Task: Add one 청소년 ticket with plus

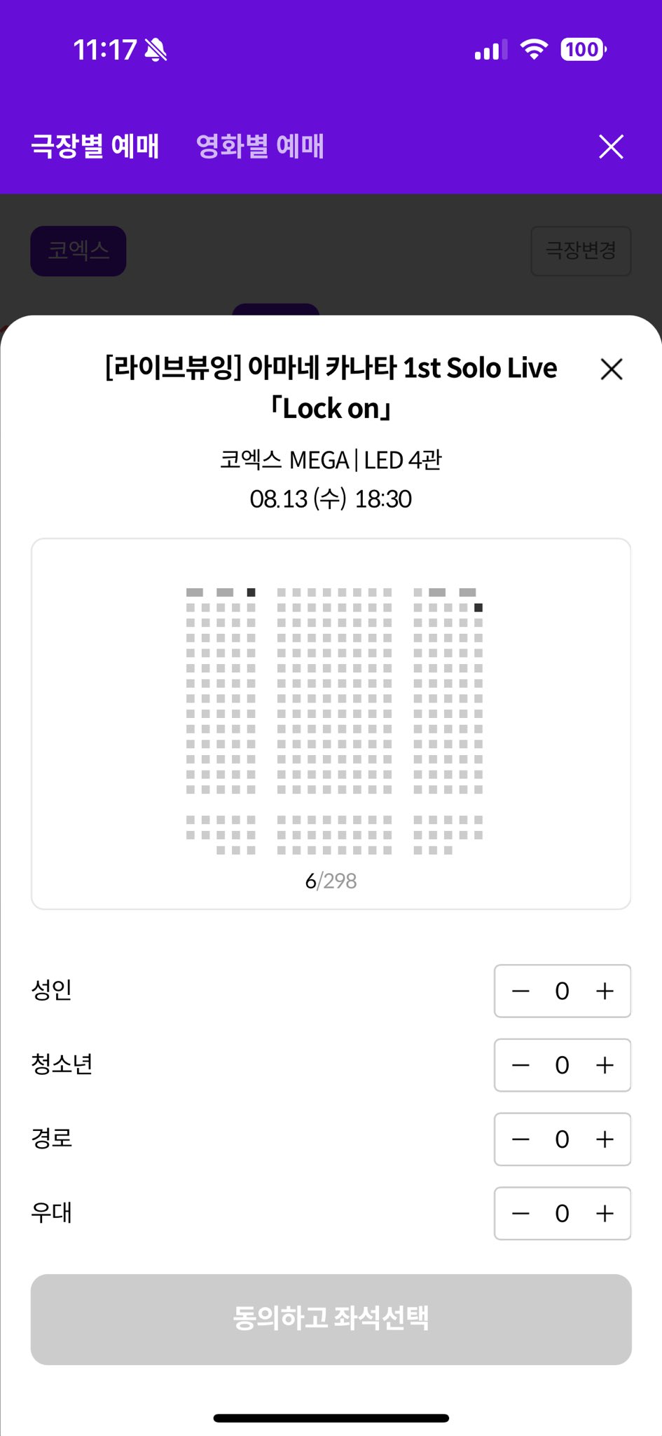Action: click(x=605, y=1065)
